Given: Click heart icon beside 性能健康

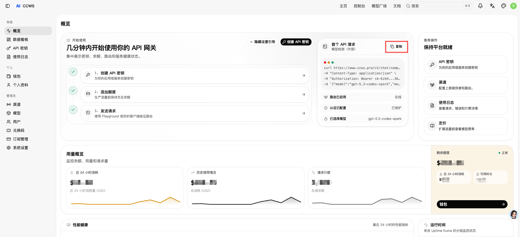Looking at the screenshot, I should (69, 225).
